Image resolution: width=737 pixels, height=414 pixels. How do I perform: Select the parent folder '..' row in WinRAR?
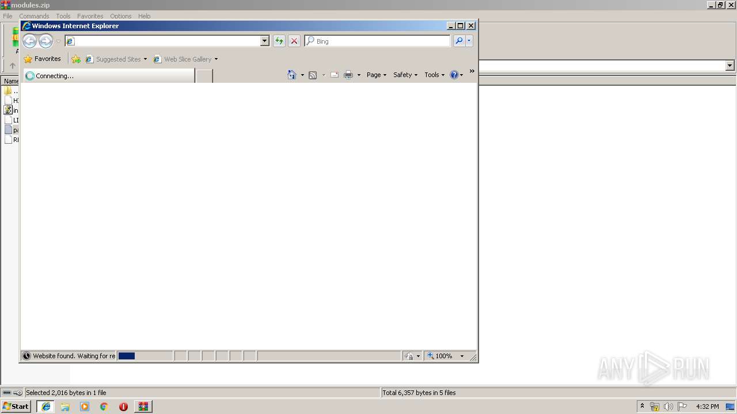pyautogui.click(x=11, y=91)
